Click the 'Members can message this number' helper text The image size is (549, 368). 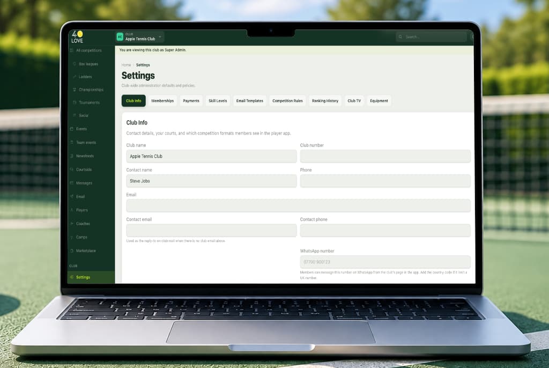pyautogui.click(x=383, y=275)
